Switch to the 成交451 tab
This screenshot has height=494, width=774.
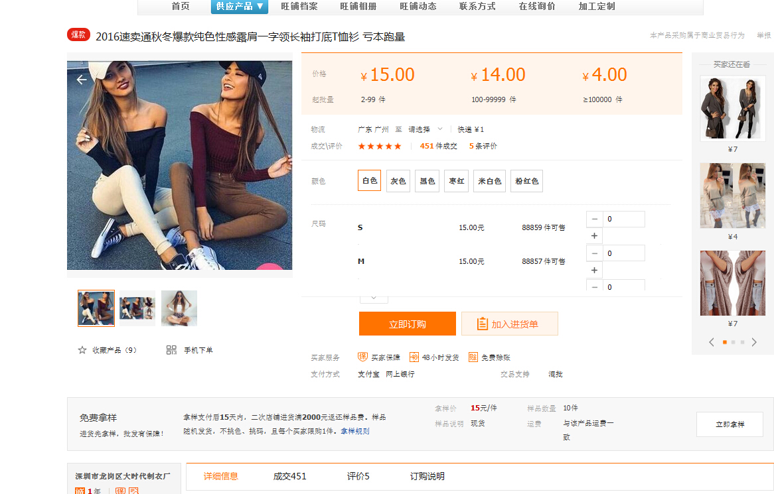[x=290, y=476]
